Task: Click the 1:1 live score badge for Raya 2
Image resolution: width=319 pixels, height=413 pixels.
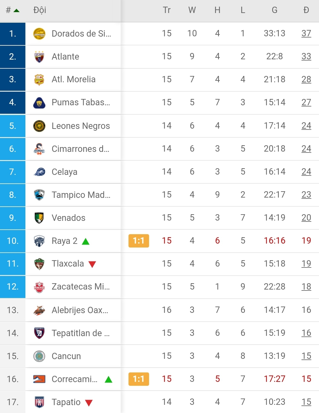Action: tap(138, 241)
